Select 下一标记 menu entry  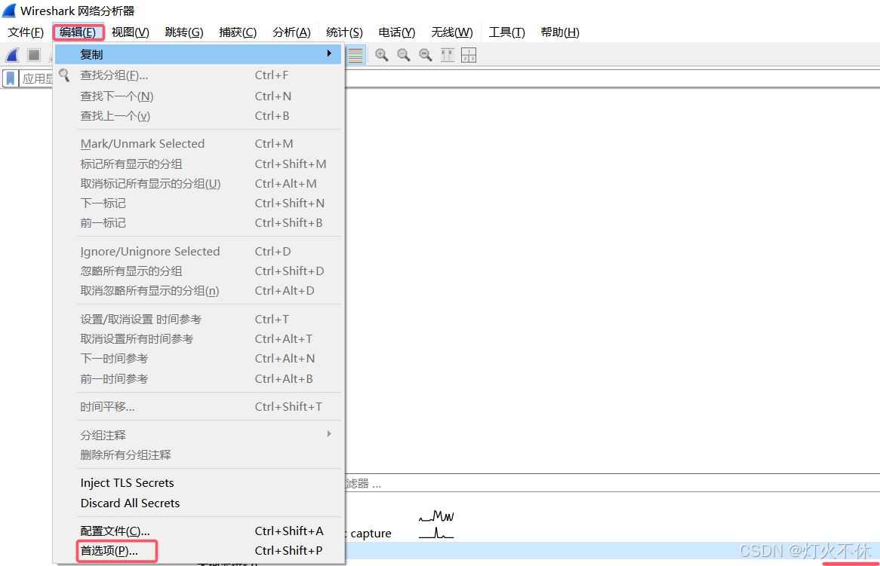(x=198, y=203)
